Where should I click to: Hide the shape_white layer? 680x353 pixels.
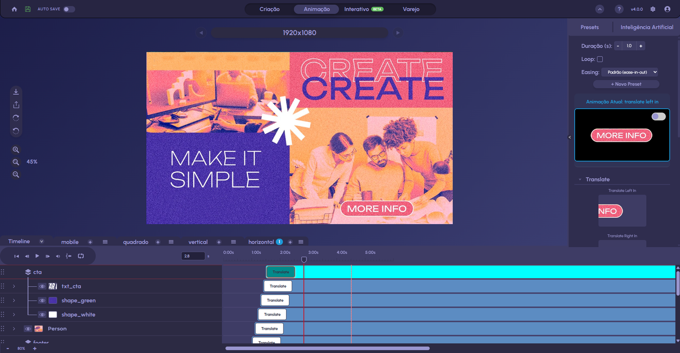(42, 315)
